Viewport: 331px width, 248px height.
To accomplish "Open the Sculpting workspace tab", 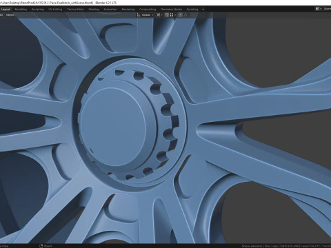I will coord(37,10).
